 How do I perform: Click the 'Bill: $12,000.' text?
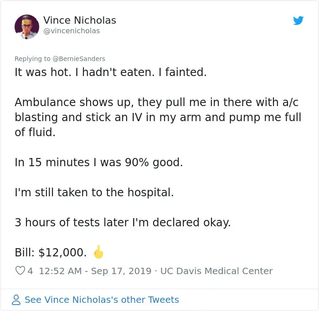51,252
